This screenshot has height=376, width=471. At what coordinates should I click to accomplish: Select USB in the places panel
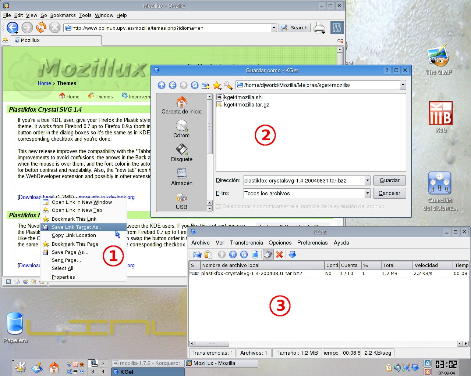(181, 201)
